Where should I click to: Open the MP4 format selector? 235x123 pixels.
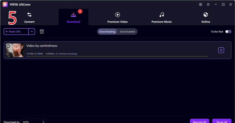34,122
